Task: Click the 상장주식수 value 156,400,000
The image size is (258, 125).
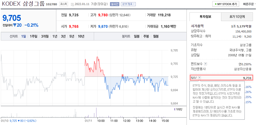Action: point(244,31)
